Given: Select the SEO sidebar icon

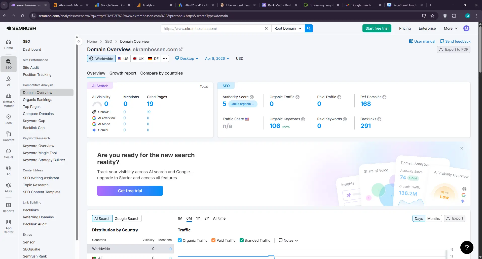Looking at the screenshot, I should pyautogui.click(x=9, y=64).
